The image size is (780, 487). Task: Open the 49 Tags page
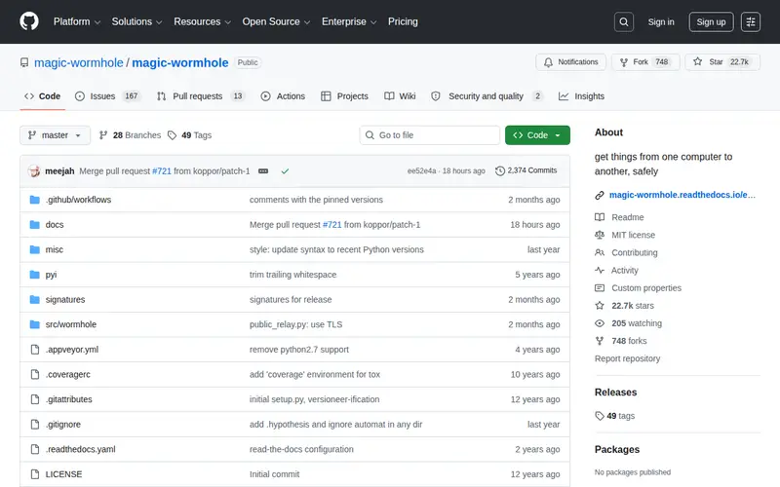tap(189, 135)
